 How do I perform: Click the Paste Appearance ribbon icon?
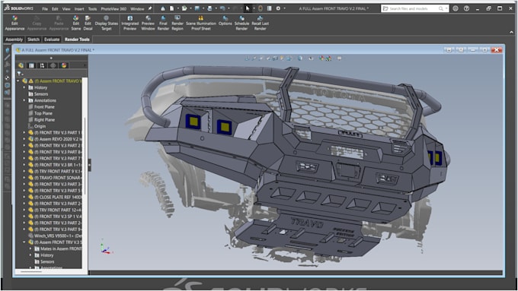(x=59, y=23)
